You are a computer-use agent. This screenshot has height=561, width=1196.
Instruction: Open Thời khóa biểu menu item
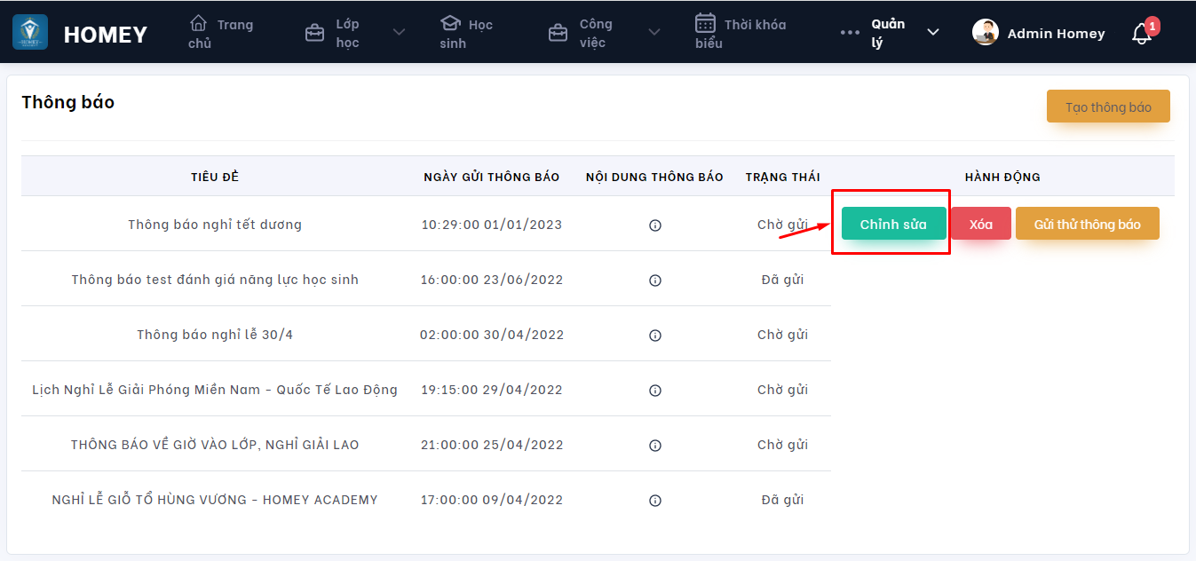[741, 33]
